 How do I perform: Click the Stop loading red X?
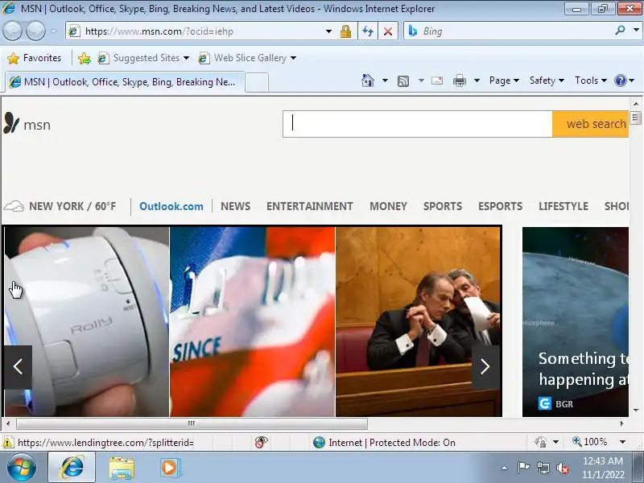388,31
